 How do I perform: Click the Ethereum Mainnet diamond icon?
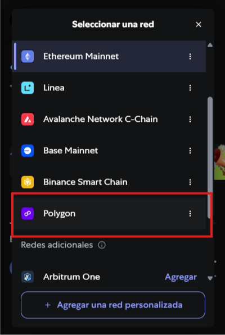point(28,57)
